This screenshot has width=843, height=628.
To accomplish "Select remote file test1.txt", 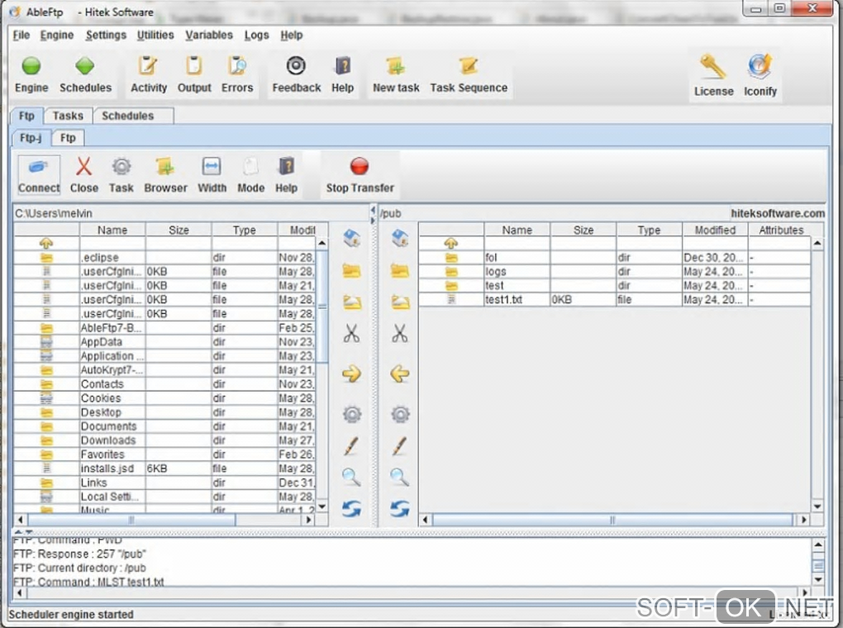I will (615, 299).
